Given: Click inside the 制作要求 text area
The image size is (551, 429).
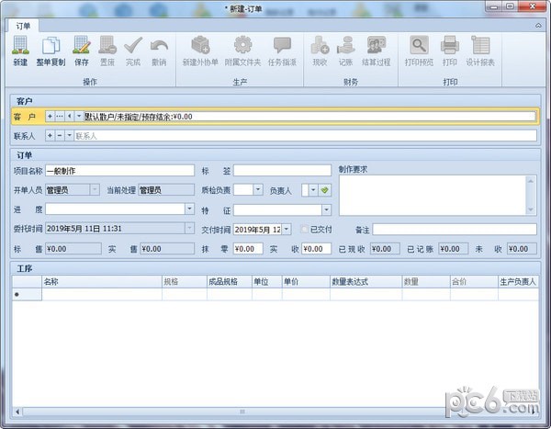Looking at the screenshot, I should point(432,194).
